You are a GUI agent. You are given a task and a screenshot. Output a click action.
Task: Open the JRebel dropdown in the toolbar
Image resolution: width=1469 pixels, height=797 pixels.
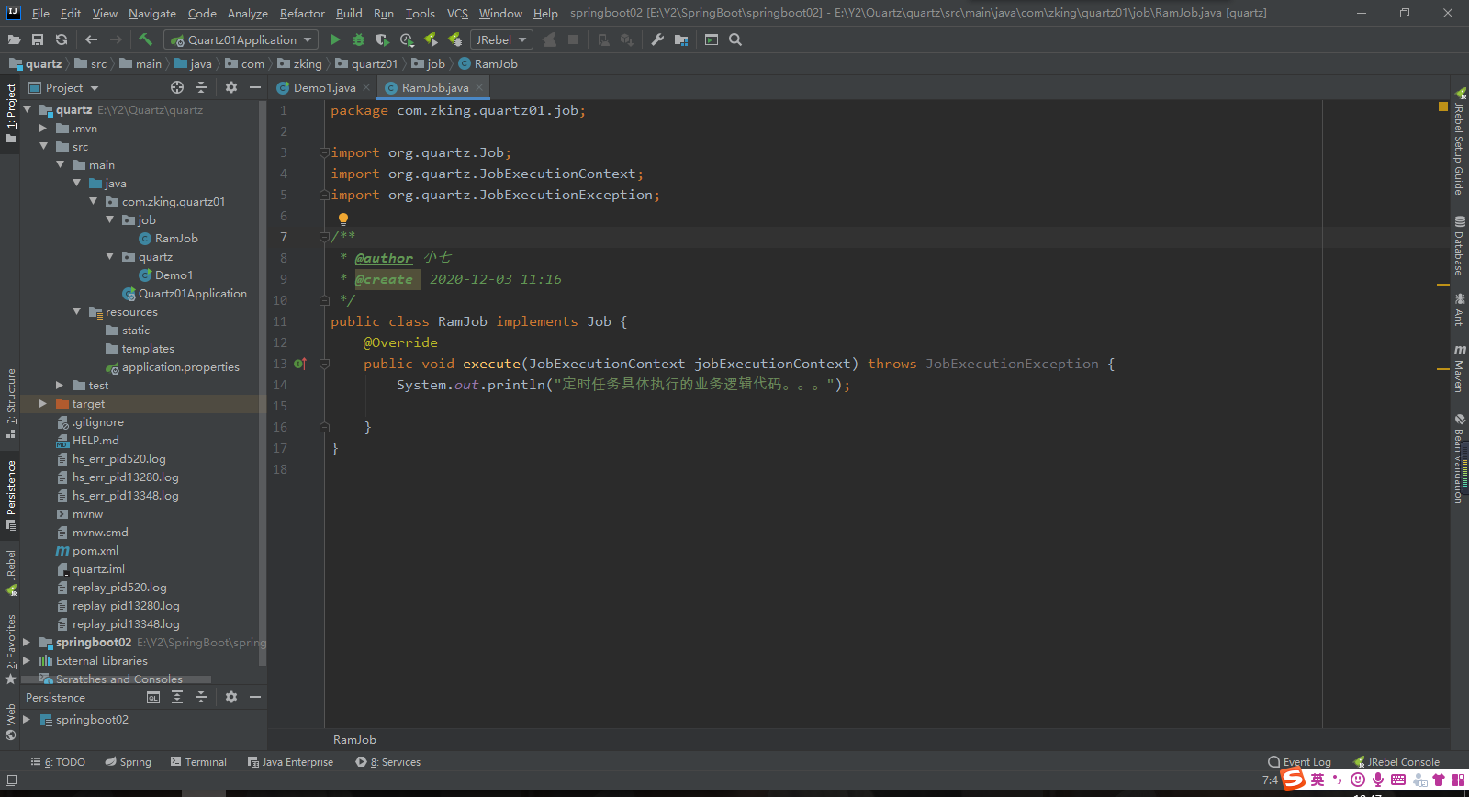pyautogui.click(x=500, y=39)
